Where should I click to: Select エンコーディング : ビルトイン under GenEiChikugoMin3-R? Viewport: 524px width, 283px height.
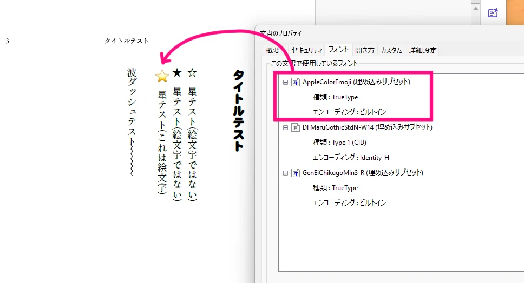pos(349,203)
